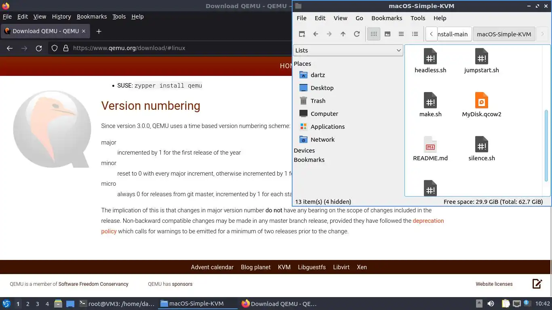Viewport: 552px width, 310px height.
Task: Go up to the parent folder
Action: (x=343, y=34)
